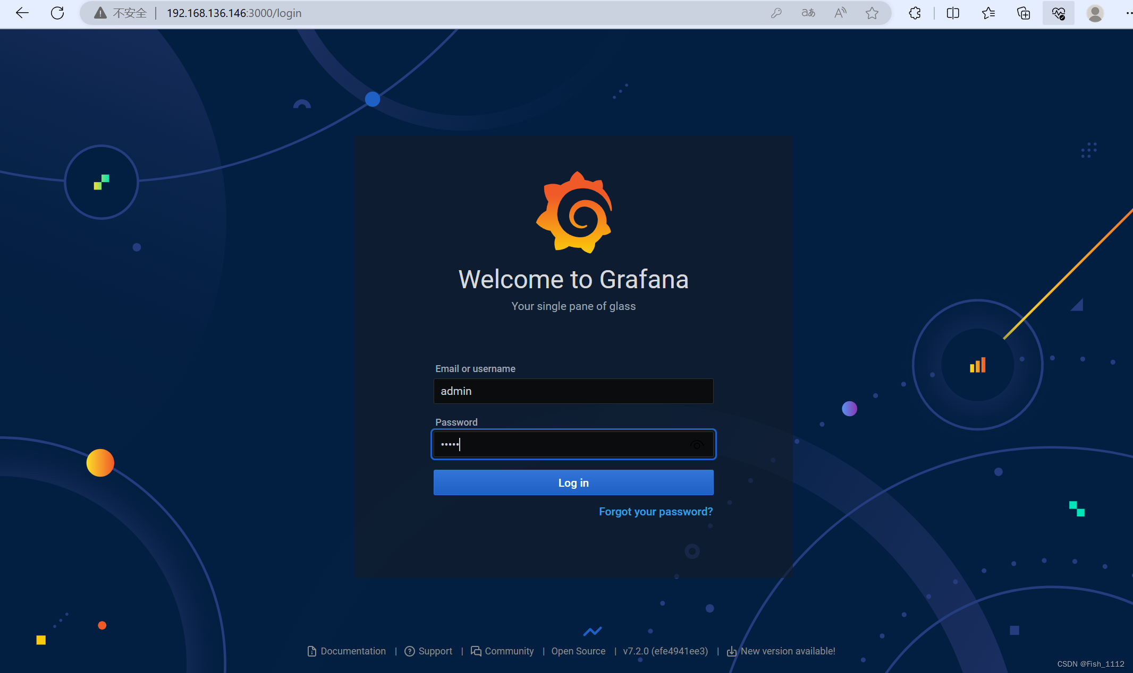The width and height of the screenshot is (1133, 673).
Task: Click the Open Source footer link
Action: pyautogui.click(x=577, y=651)
